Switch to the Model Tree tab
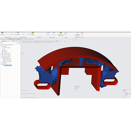Image resolution: width=131 pixels, height=129 pixels. coord(4,39)
